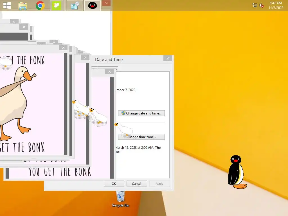
Task: Click Change time zone button
Action: click(141, 137)
